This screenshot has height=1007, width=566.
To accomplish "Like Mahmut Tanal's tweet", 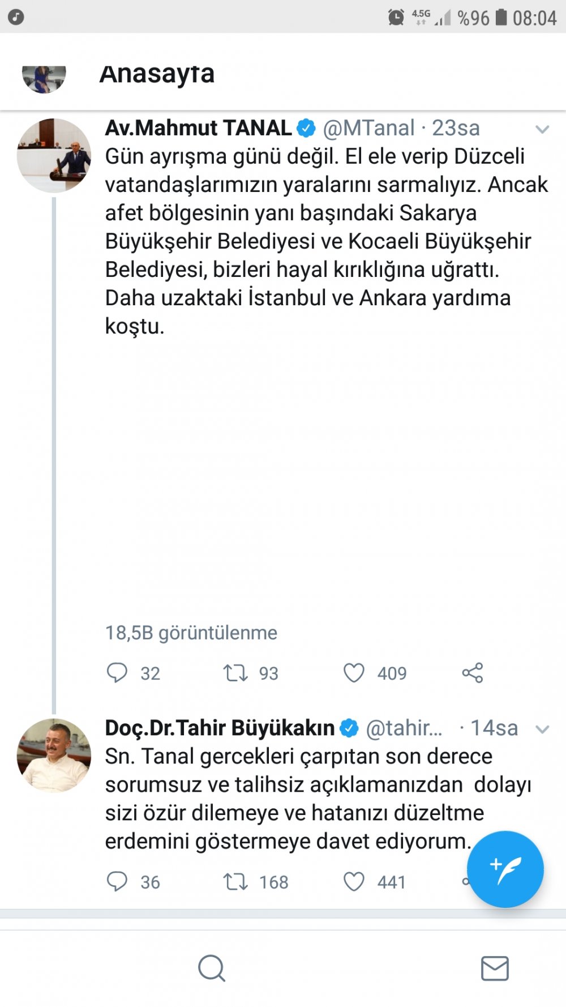I will tap(354, 673).
